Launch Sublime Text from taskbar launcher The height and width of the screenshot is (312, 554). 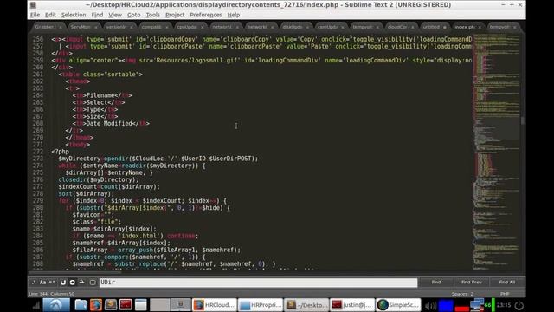pos(111,305)
